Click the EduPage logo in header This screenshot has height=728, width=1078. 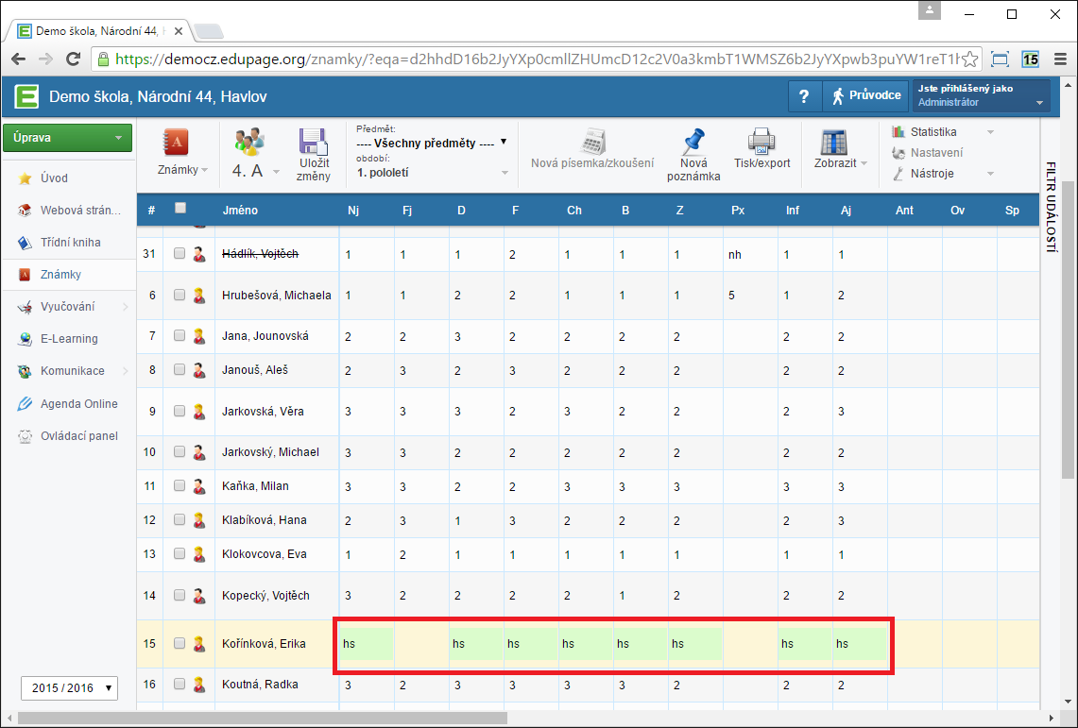point(26,96)
